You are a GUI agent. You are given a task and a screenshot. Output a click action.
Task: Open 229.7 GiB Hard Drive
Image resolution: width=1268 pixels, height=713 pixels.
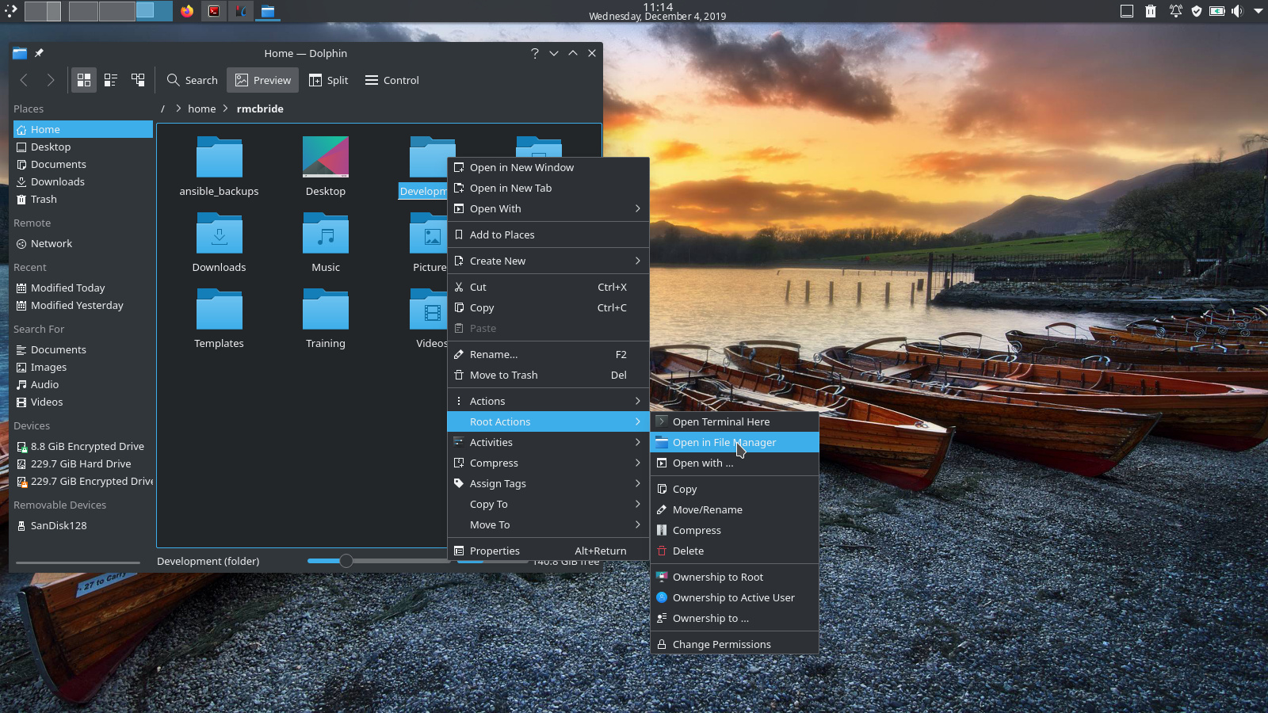83,463
